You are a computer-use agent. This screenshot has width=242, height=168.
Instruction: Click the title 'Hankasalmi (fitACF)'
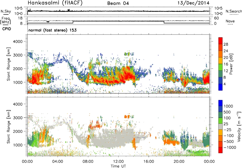[55, 3]
